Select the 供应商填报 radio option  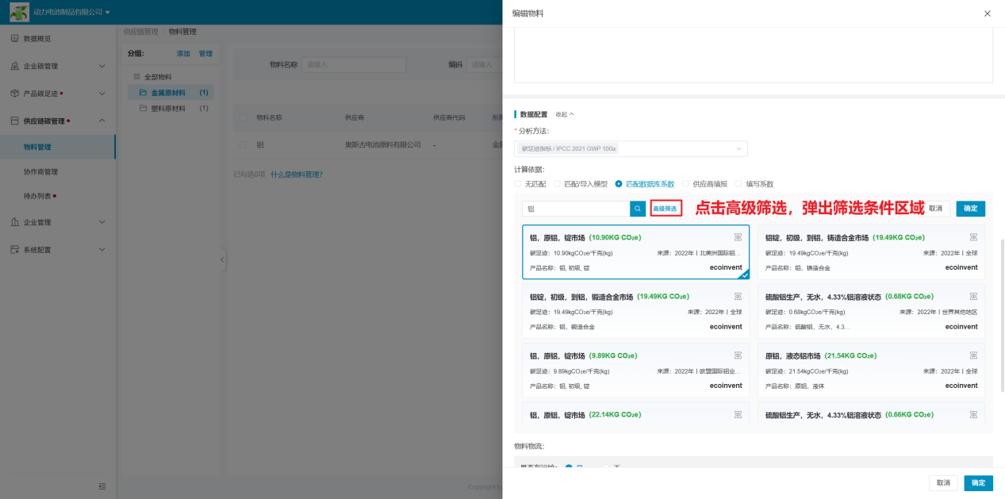pos(687,184)
